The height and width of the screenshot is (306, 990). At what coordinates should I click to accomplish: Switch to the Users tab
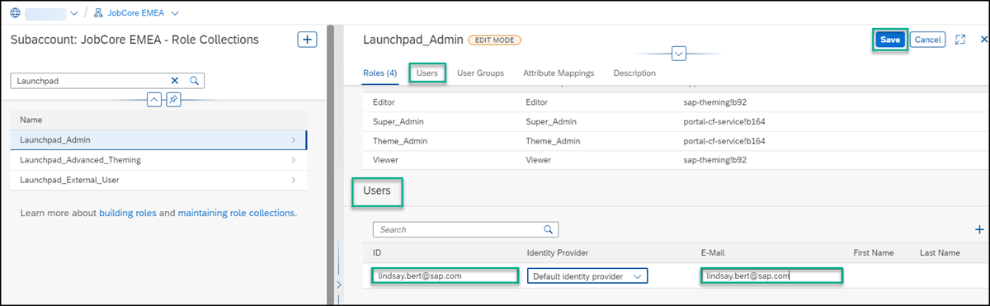tap(427, 73)
